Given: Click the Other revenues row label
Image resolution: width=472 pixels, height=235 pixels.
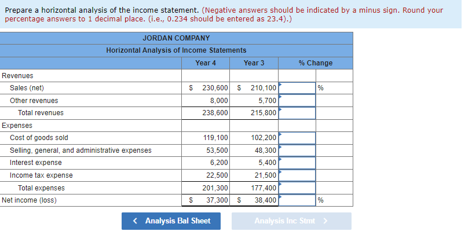Looking at the screenshot, I should [34, 101].
